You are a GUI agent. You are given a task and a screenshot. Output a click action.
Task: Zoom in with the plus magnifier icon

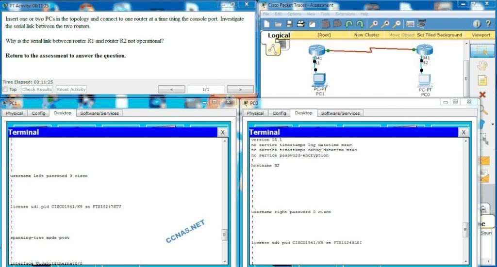coord(374,24)
